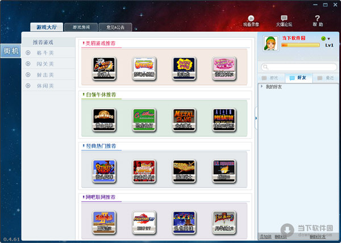Image resolution: width=341 pixels, height=243 pixels.
Task: Expand the 我的好友 friends group
Action: (x=262, y=86)
